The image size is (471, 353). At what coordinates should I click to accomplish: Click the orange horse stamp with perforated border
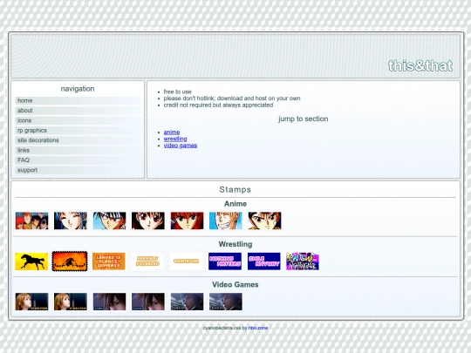pos(70,261)
